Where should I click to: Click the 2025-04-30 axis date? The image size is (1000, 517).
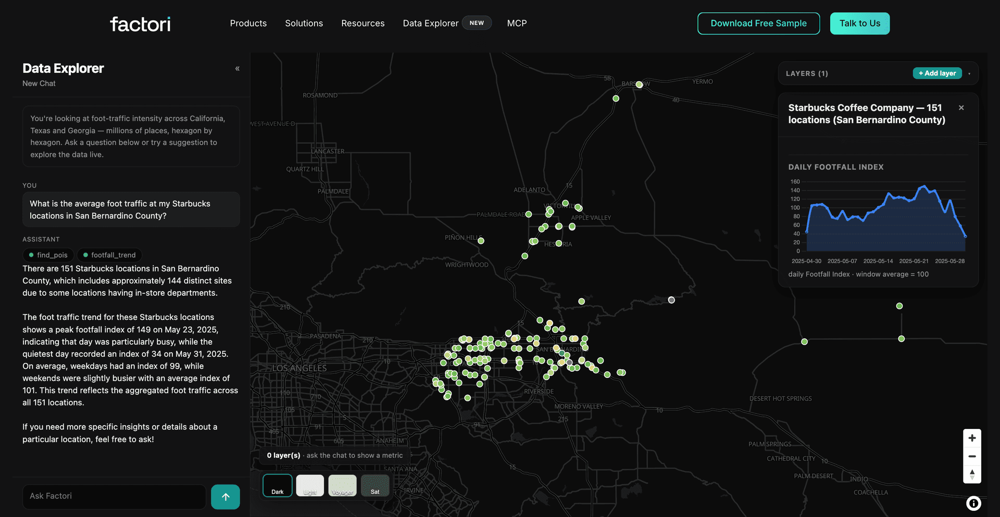pos(806,261)
